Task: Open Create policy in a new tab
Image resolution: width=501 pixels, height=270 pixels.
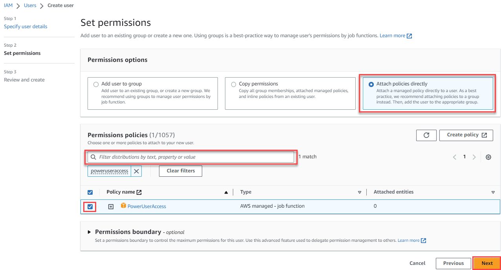Action: pos(466,135)
